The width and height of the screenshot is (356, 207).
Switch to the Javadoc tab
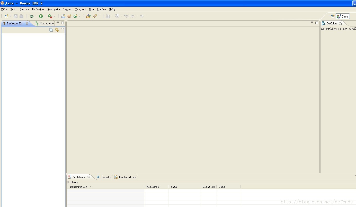tap(104, 177)
